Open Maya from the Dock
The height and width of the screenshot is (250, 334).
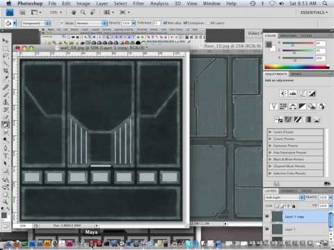pyautogui.click(x=92, y=243)
